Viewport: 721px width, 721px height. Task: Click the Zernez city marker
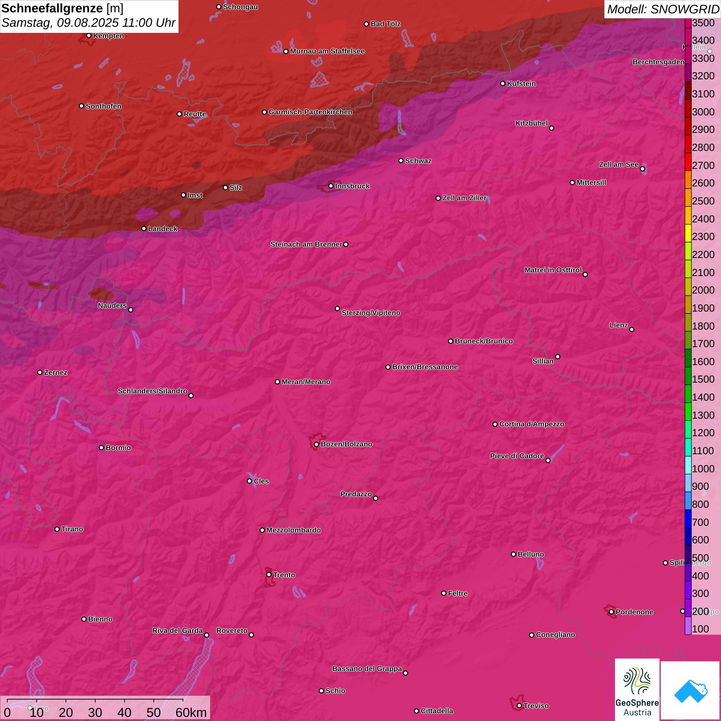pyautogui.click(x=40, y=372)
